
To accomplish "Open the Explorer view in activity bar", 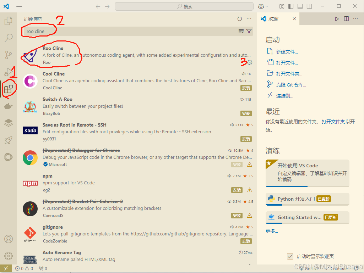I will [x=9, y=21].
